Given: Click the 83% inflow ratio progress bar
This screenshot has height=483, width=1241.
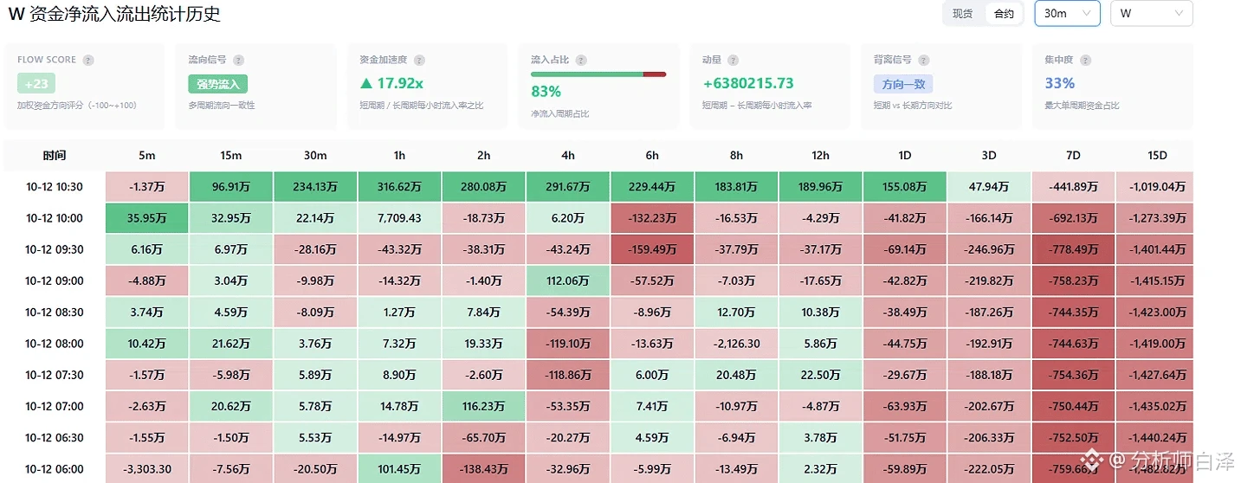Looking at the screenshot, I should 598,74.
